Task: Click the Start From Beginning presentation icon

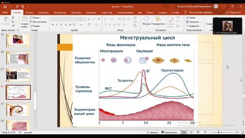Action: point(23,7)
